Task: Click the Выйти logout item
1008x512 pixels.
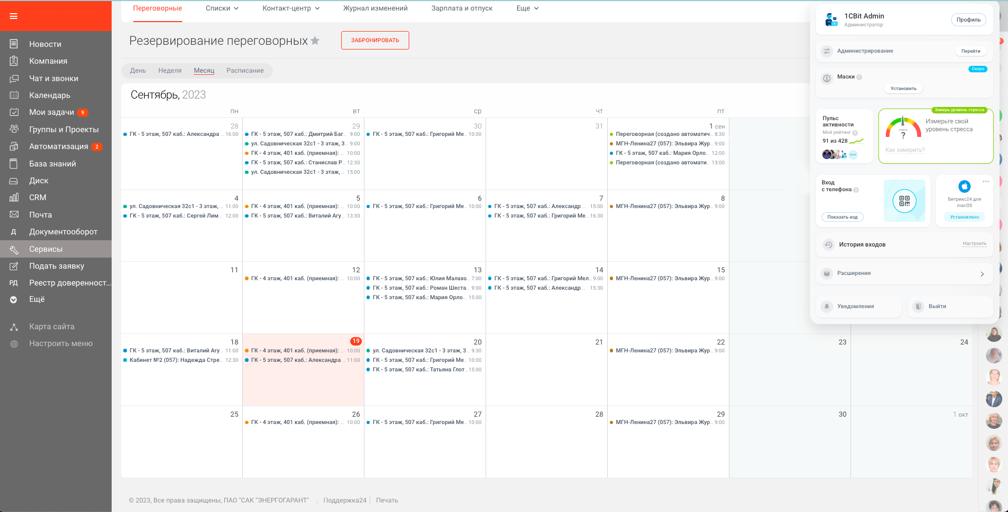Action: tap(937, 307)
